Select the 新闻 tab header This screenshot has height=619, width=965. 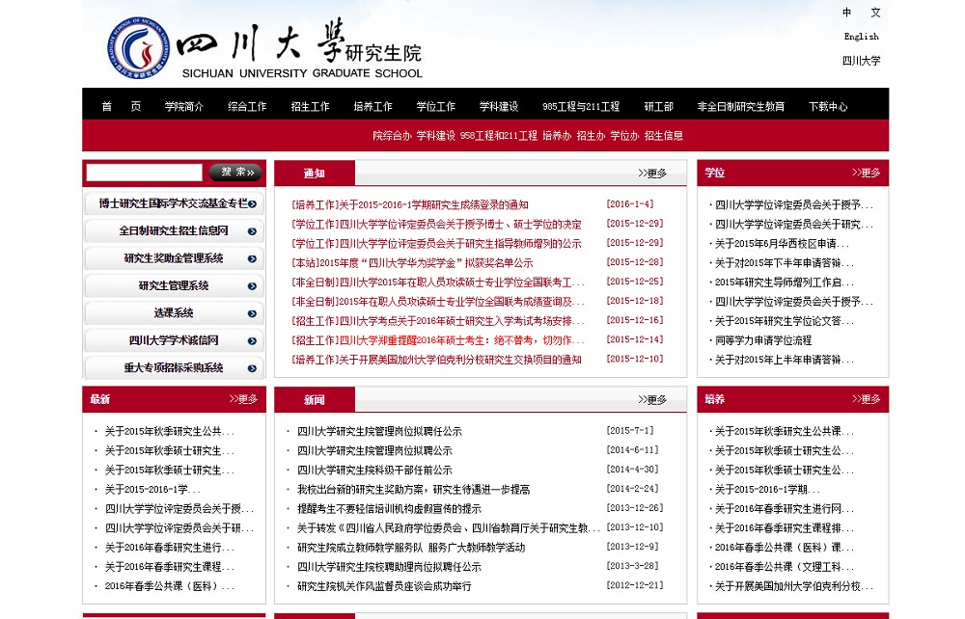tap(315, 400)
